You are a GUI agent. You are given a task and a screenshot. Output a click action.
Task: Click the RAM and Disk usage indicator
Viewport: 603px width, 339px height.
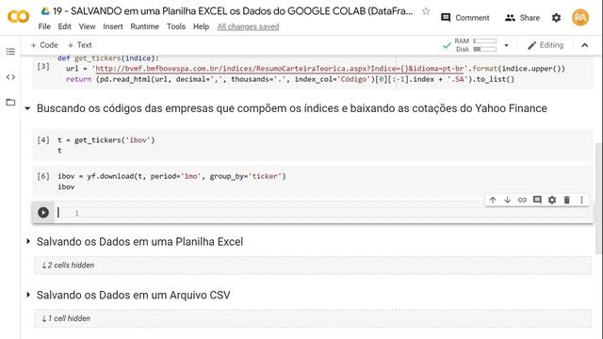475,45
